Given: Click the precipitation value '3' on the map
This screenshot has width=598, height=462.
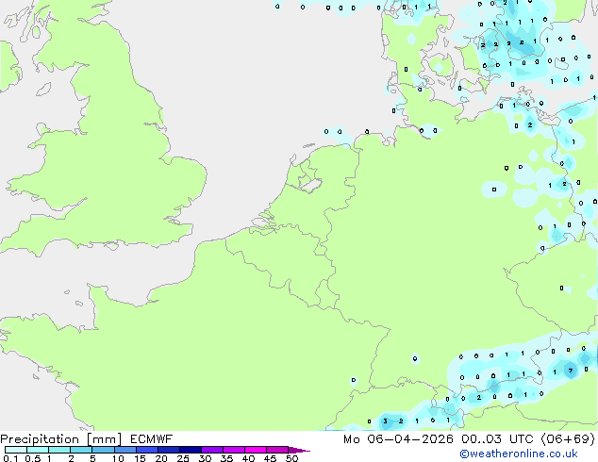Looking at the screenshot, I should coord(385,421).
